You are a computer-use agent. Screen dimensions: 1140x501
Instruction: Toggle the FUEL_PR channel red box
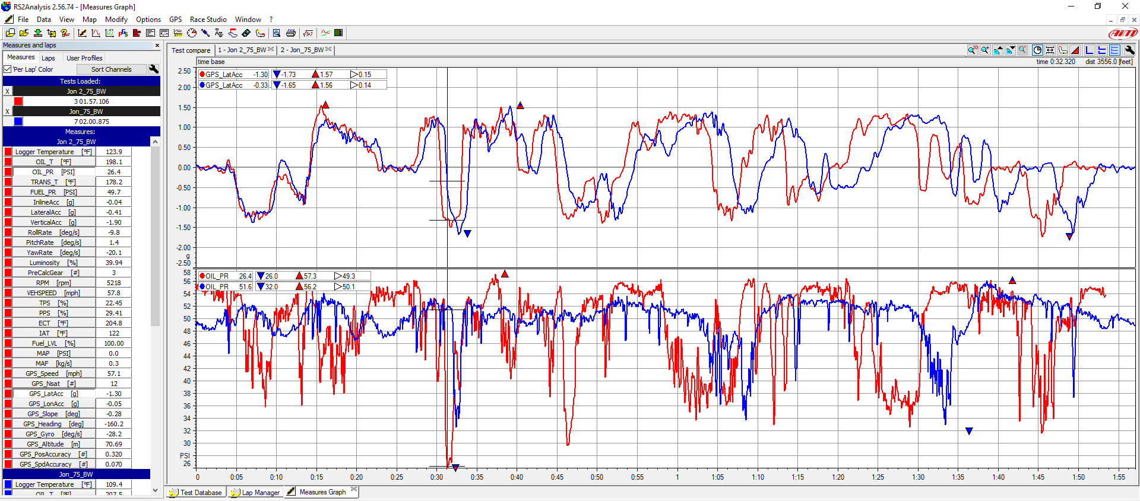[x=8, y=192]
